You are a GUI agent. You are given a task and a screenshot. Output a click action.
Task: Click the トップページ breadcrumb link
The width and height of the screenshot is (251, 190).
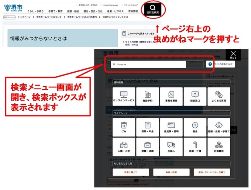click(x=24, y=17)
